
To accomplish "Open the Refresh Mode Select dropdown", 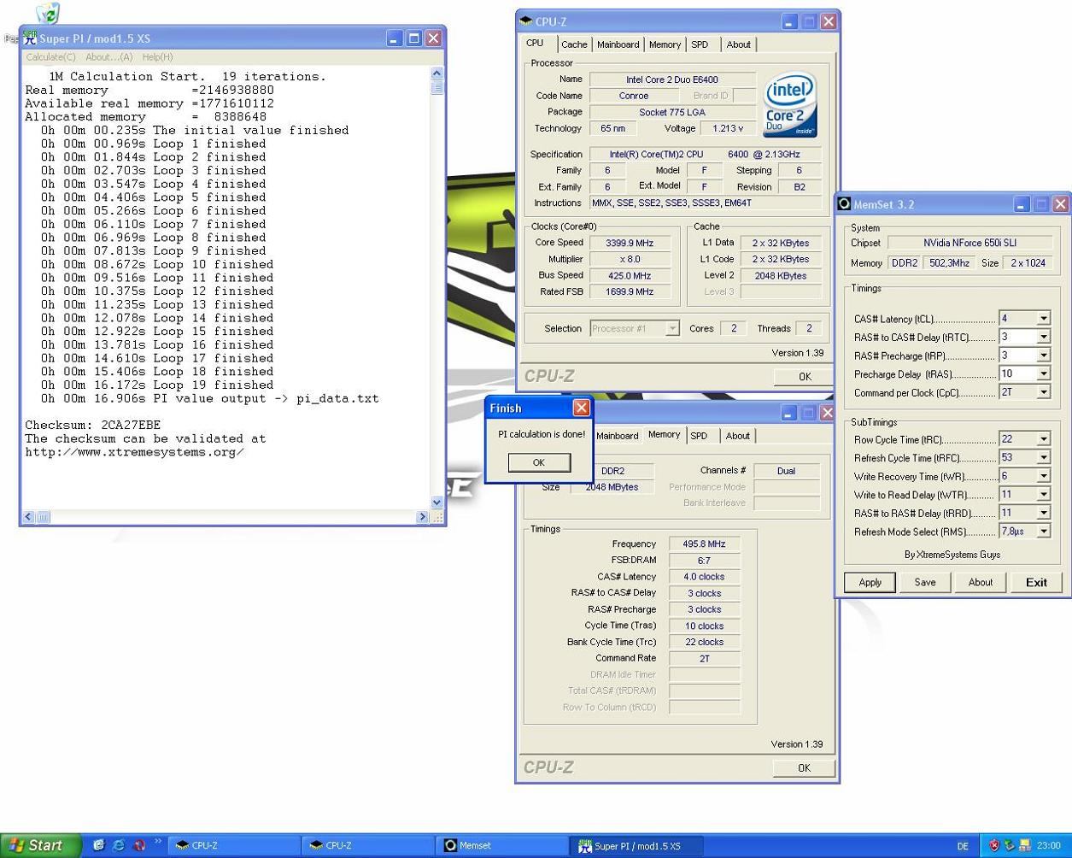I will click(x=1043, y=532).
